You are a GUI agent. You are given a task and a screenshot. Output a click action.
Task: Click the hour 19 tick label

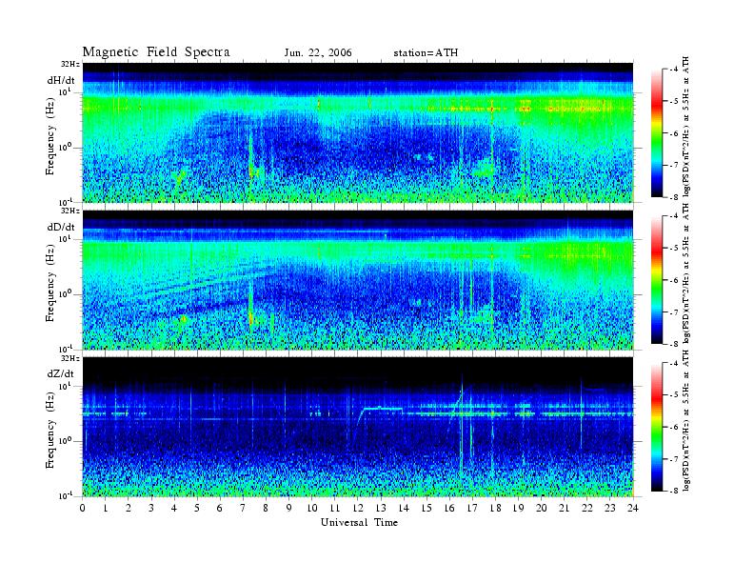pyautogui.click(x=518, y=509)
